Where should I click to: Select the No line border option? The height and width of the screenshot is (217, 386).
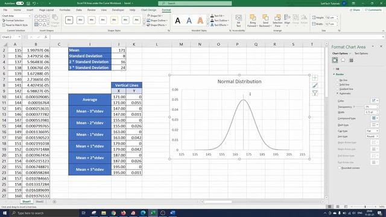coord(342,80)
